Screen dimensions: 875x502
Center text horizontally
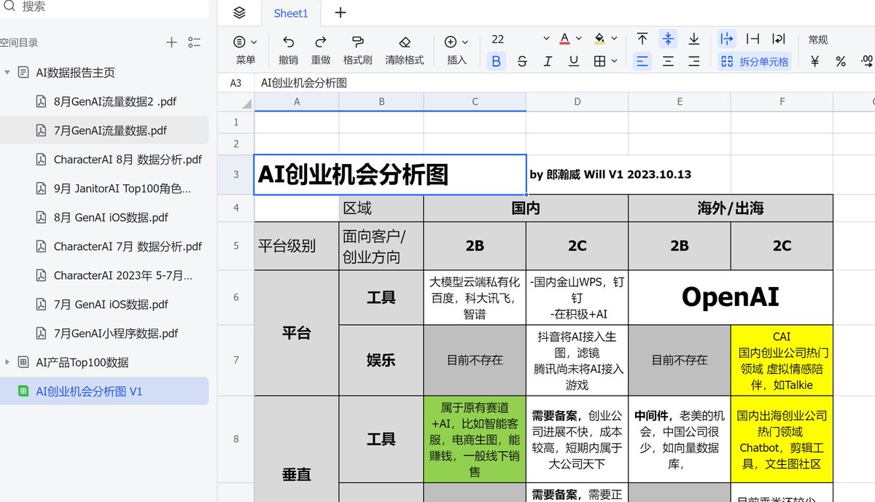[668, 61]
